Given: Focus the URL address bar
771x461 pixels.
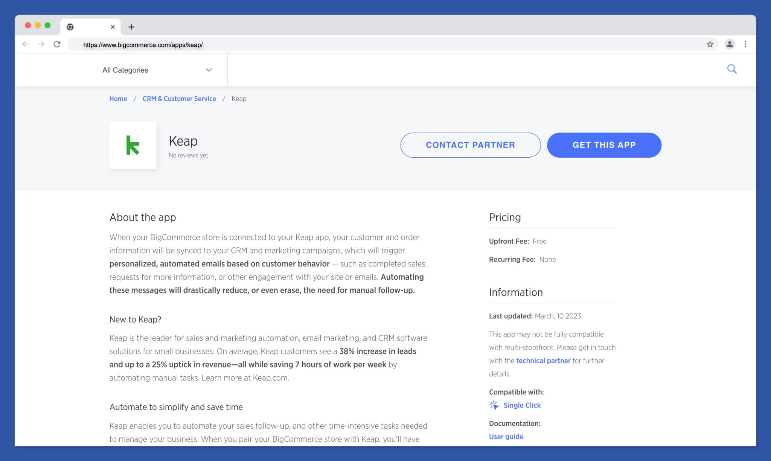Looking at the screenshot, I should [x=376, y=45].
